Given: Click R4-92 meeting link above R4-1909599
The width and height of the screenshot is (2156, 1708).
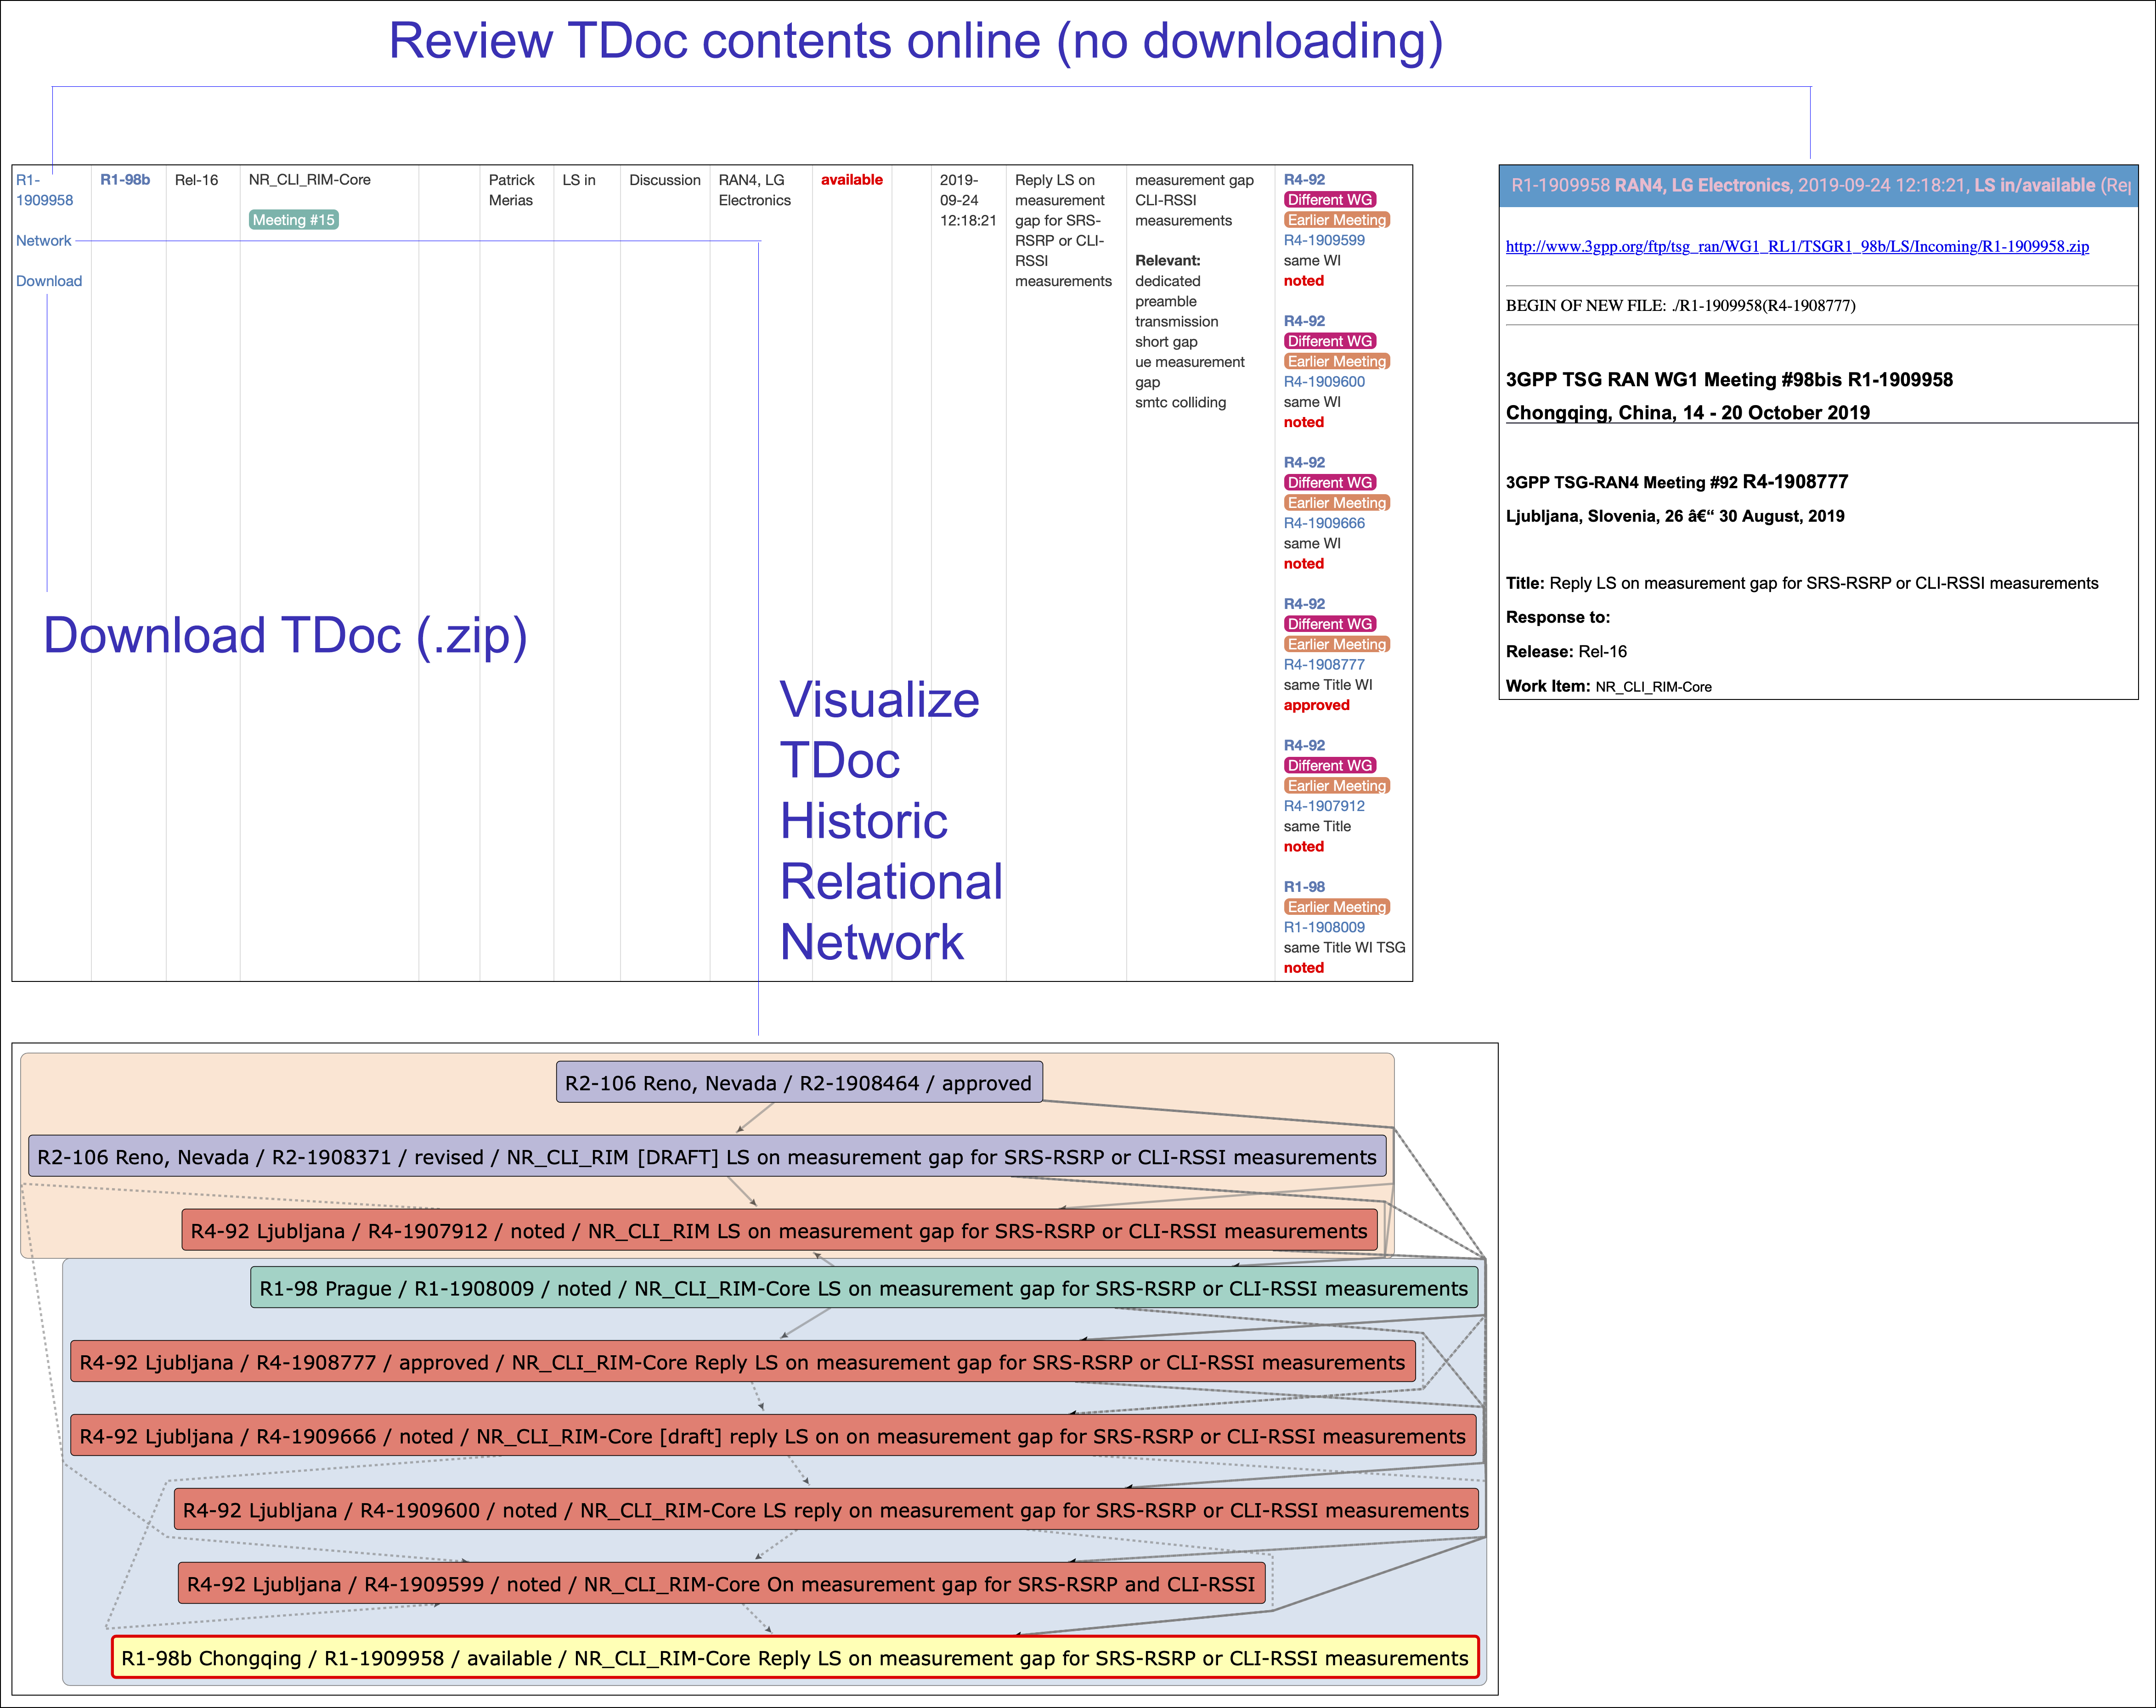Looking at the screenshot, I should [1304, 180].
